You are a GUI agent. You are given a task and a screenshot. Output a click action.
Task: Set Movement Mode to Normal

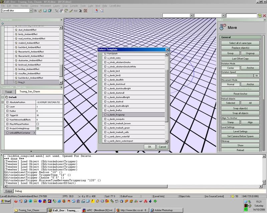[x=231, y=84]
